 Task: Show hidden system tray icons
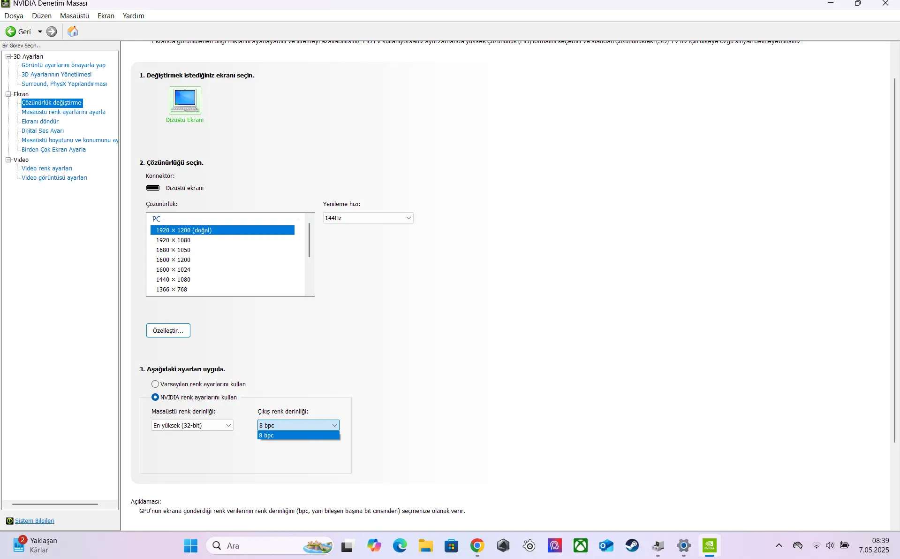(x=779, y=545)
